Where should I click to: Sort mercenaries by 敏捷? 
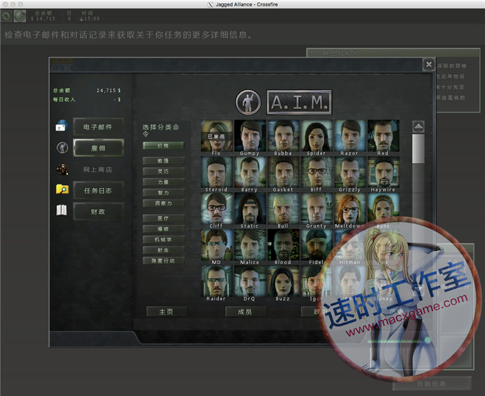click(x=164, y=160)
